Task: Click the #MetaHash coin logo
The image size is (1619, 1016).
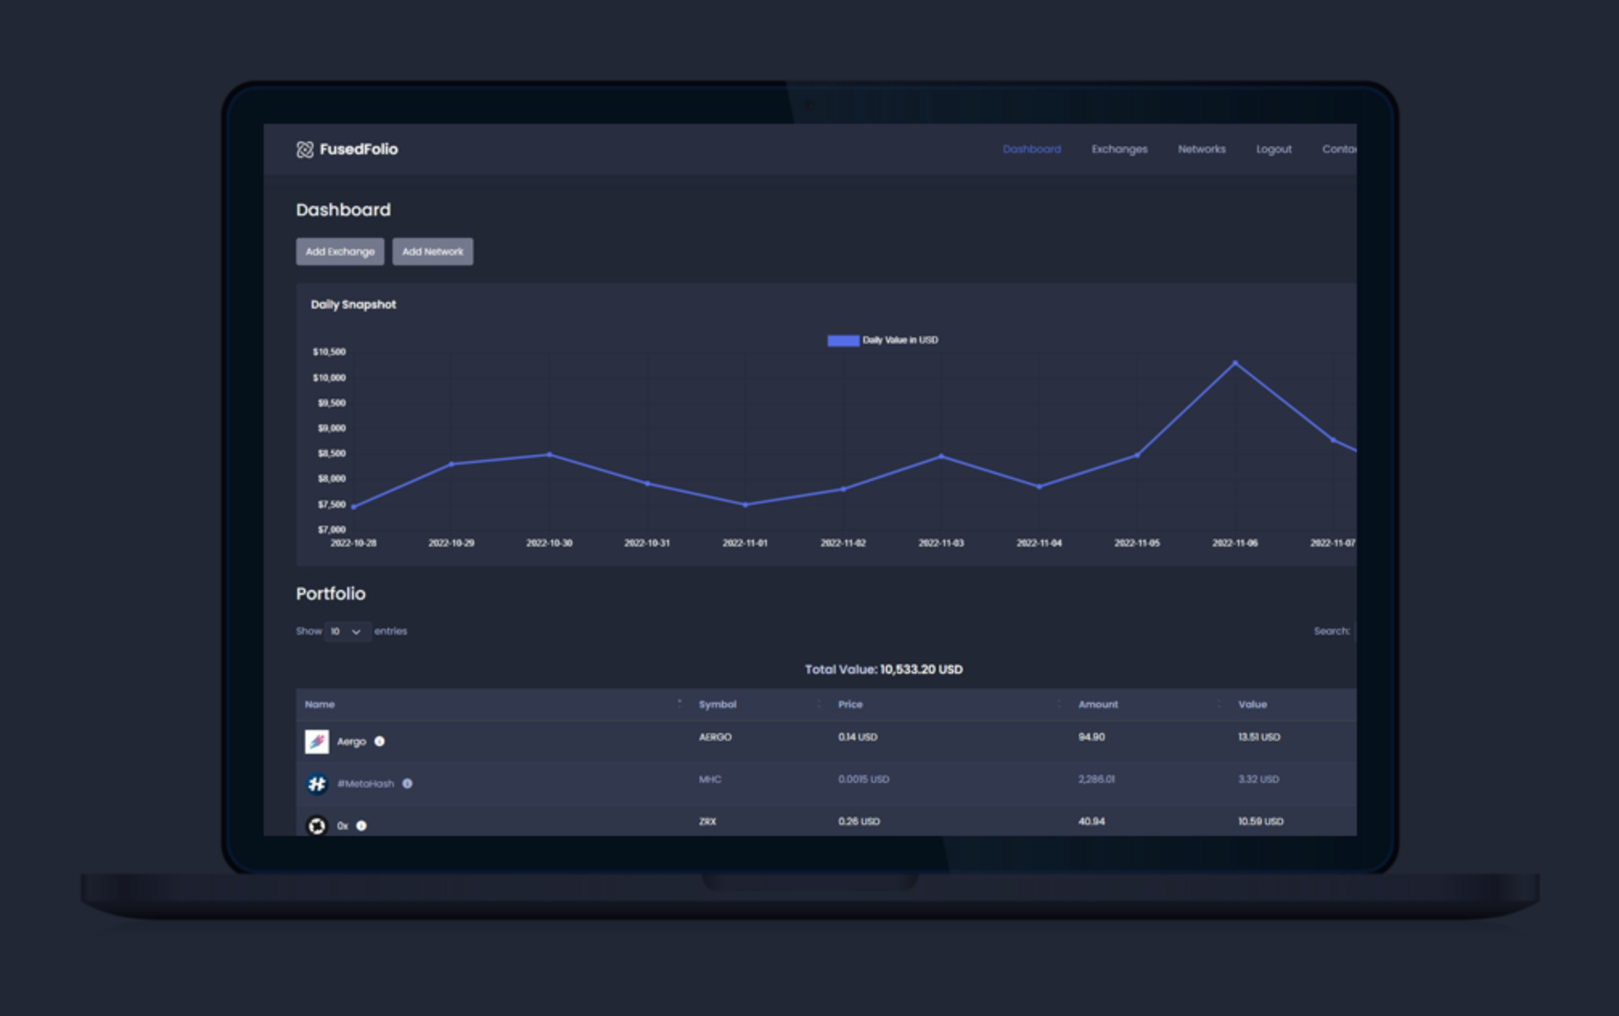Action: click(x=317, y=784)
